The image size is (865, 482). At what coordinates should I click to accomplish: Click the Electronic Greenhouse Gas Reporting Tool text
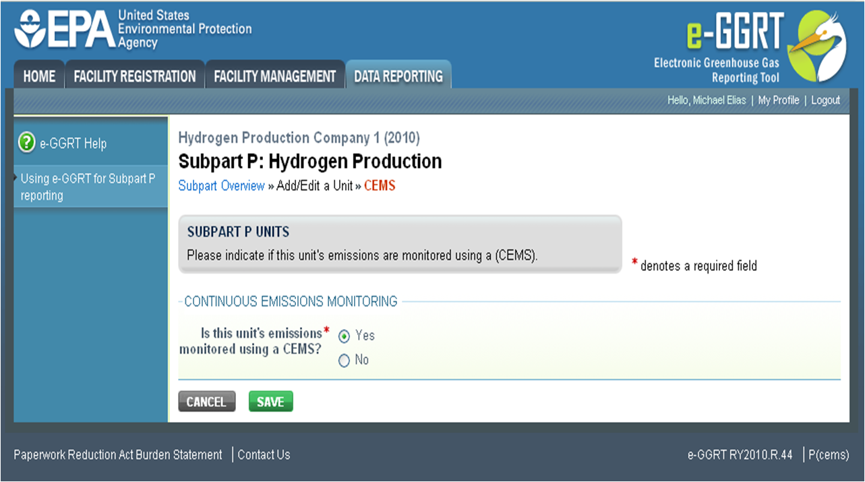pyautogui.click(x=716, y=70)
